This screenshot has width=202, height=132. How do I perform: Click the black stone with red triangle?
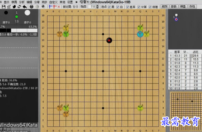(x=109, y=41)
